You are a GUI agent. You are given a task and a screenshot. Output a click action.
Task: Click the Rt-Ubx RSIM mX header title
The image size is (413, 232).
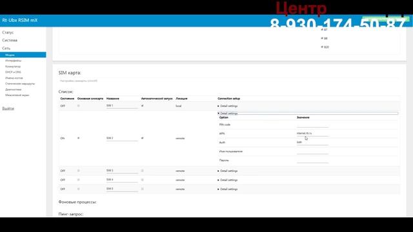pyautogui.click(x=20, y=20)
